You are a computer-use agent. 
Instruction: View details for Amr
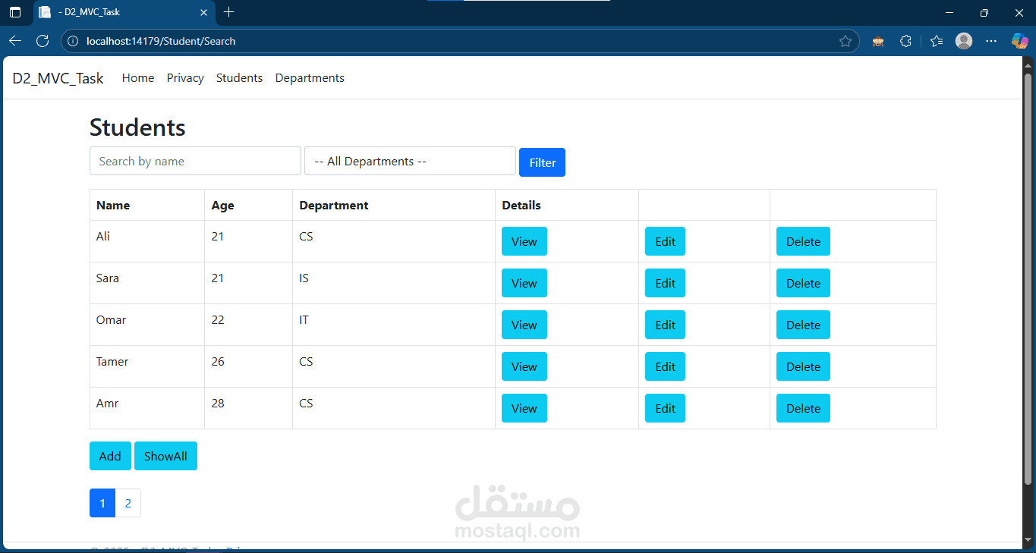point(524,408)
